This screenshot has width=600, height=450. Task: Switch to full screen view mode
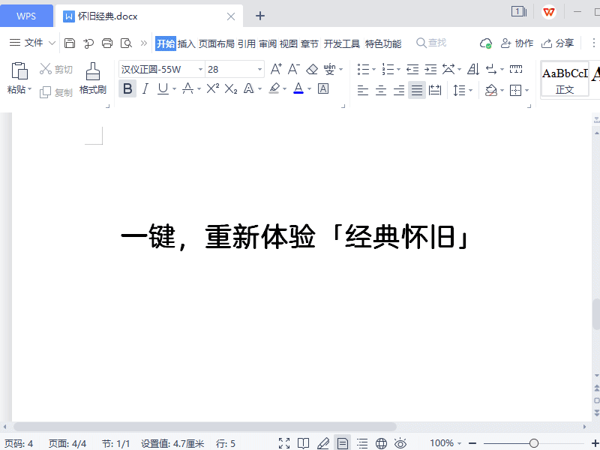click(284, 442)
